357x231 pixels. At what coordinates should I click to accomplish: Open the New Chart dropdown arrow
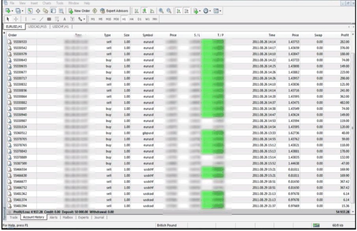12,11
